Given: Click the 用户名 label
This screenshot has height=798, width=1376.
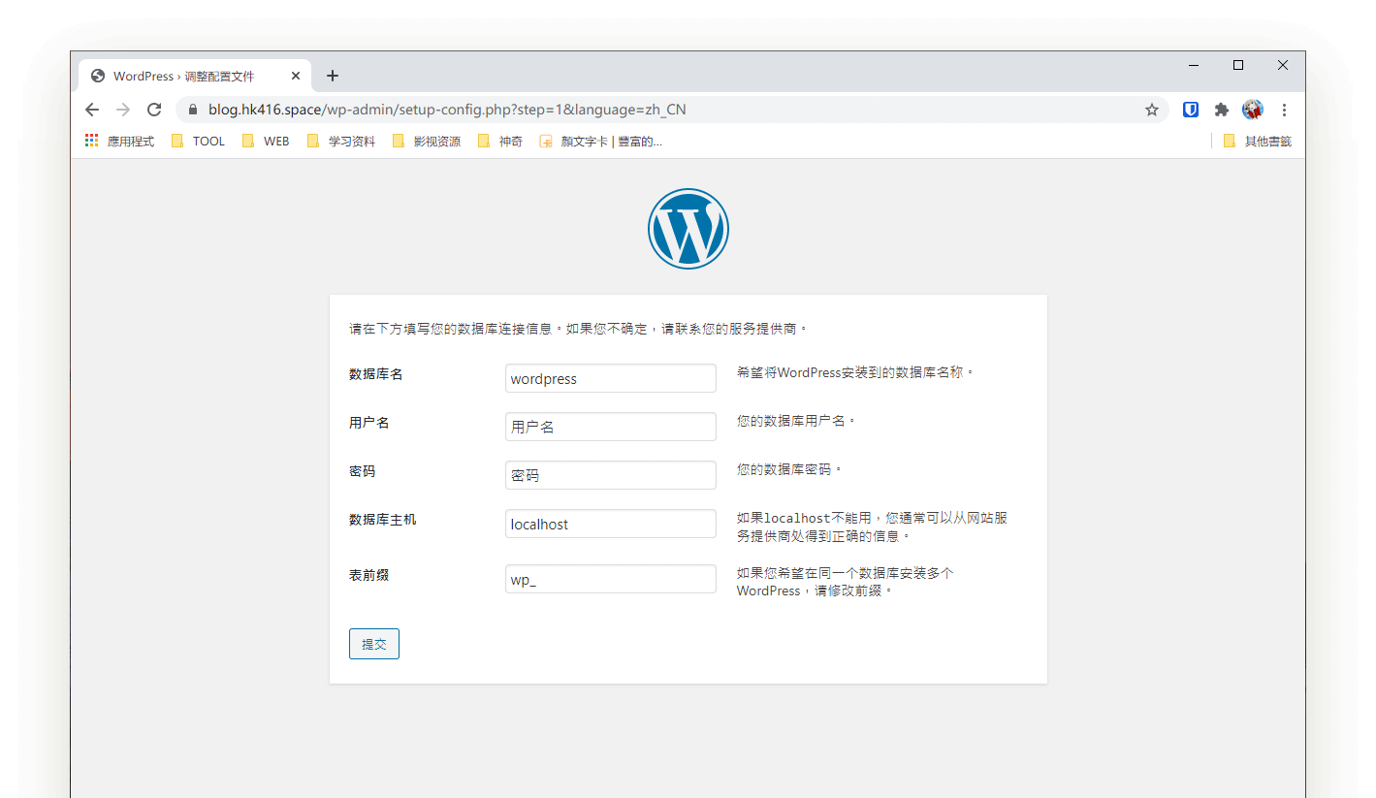Looking at the screenshot, I should [x=369, y=423].
